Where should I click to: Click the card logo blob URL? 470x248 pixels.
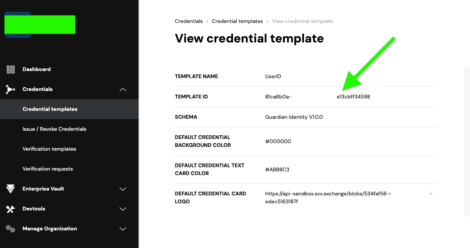[x=327, y=194]
